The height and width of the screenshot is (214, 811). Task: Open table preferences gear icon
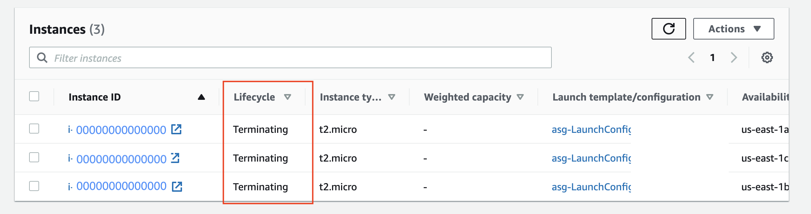(x=767, y=57)
